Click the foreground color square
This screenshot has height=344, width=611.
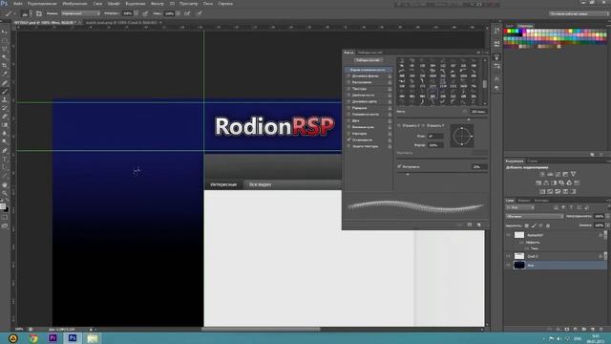(x=3, y=206)
